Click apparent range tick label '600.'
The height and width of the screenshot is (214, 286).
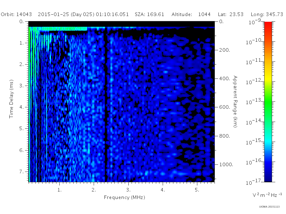225,107
